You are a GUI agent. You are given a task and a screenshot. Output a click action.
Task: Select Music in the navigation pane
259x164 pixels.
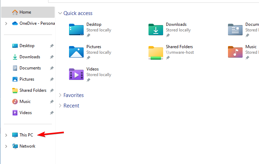(x=25, y=102)
